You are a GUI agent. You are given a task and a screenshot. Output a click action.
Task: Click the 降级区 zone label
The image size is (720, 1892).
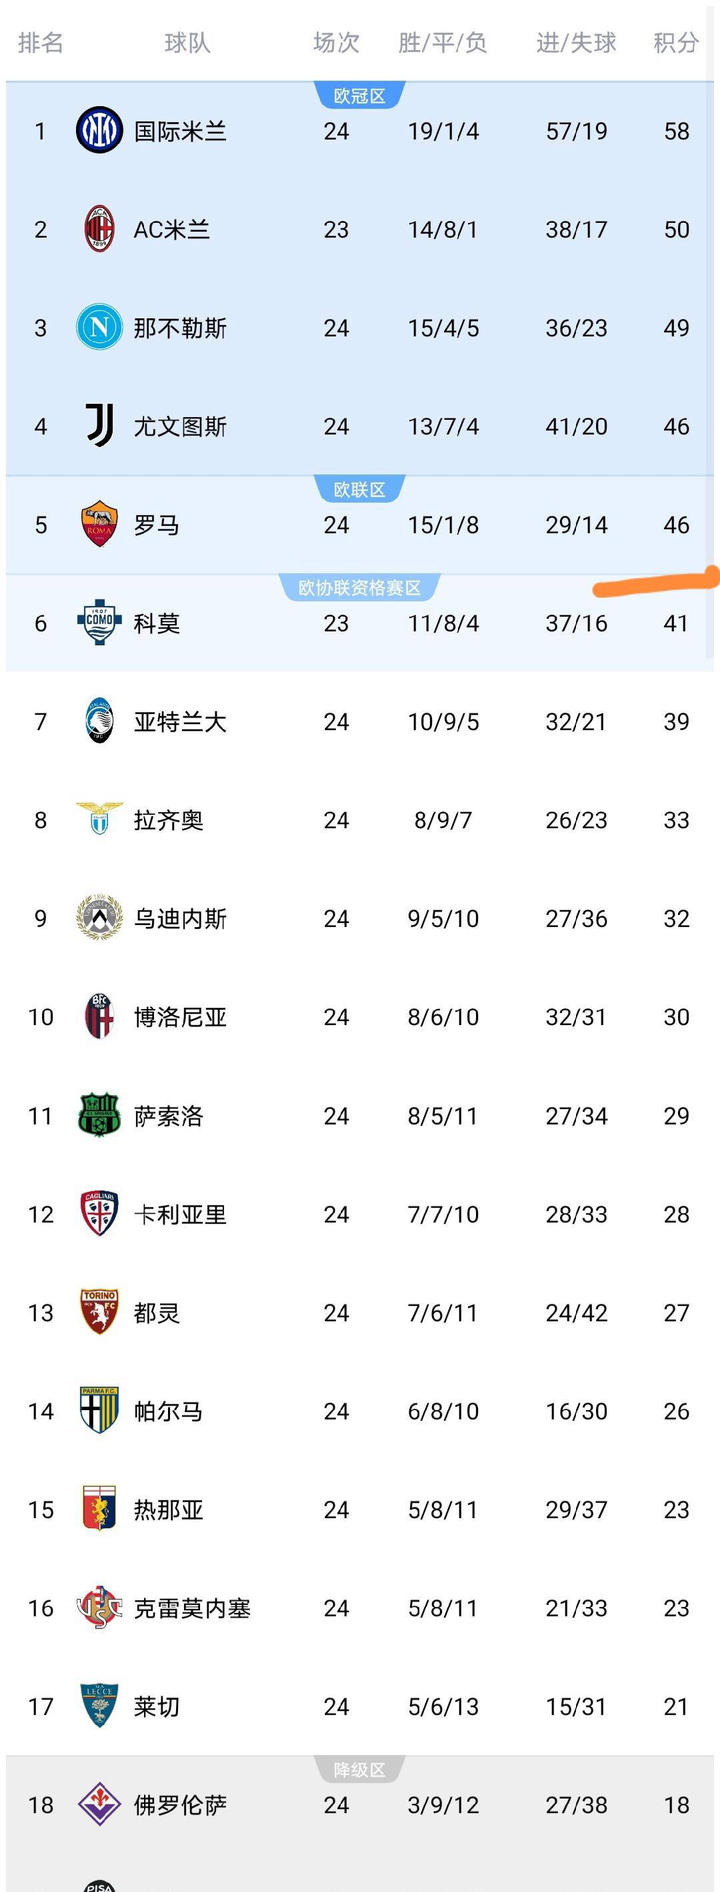pos(359,1770)
